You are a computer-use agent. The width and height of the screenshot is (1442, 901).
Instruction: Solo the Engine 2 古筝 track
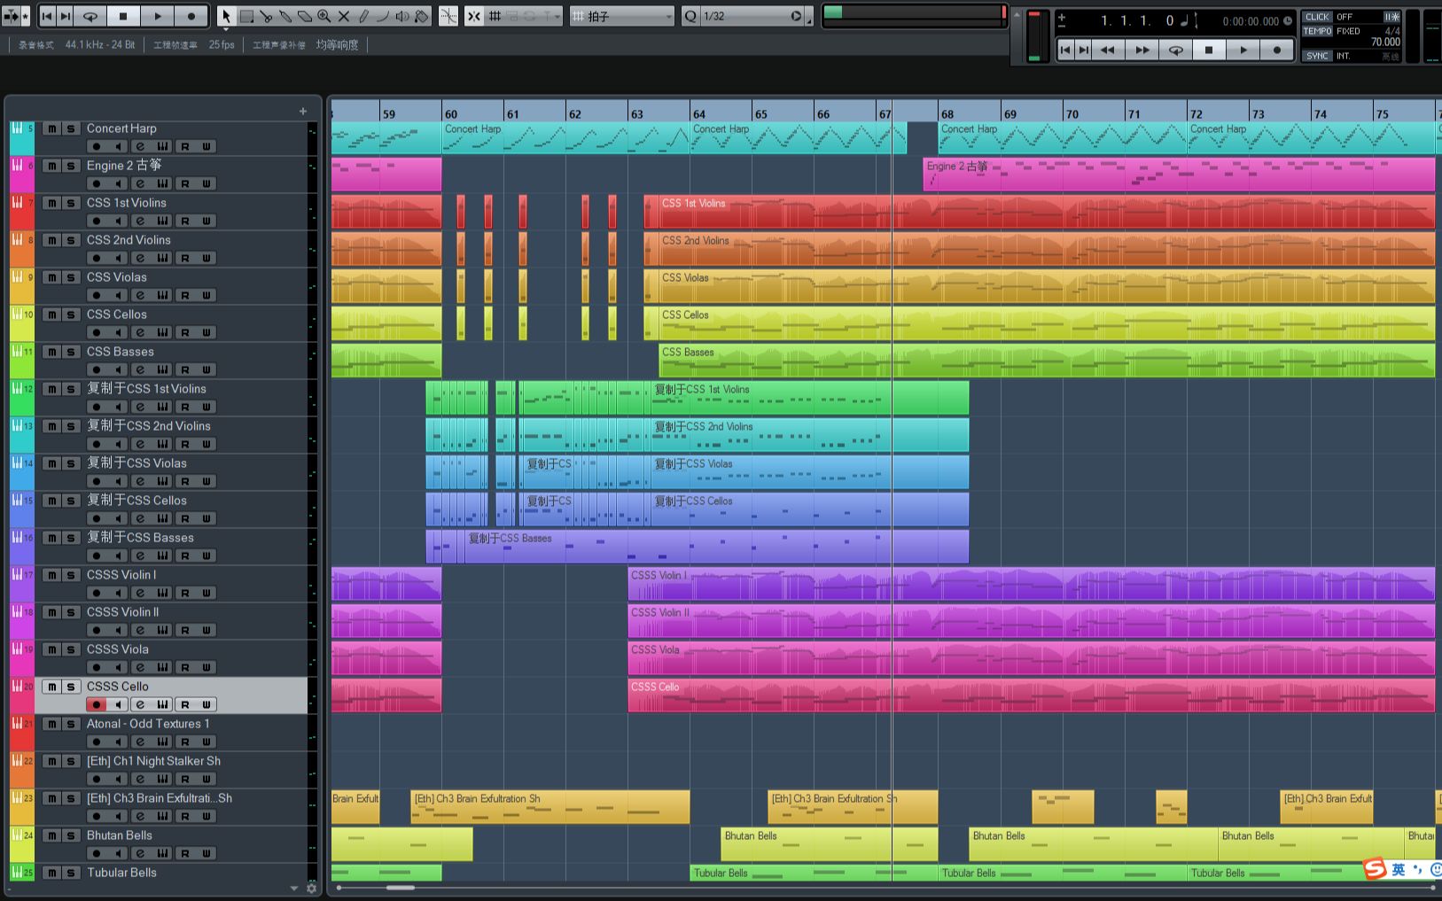click(71, 166)
